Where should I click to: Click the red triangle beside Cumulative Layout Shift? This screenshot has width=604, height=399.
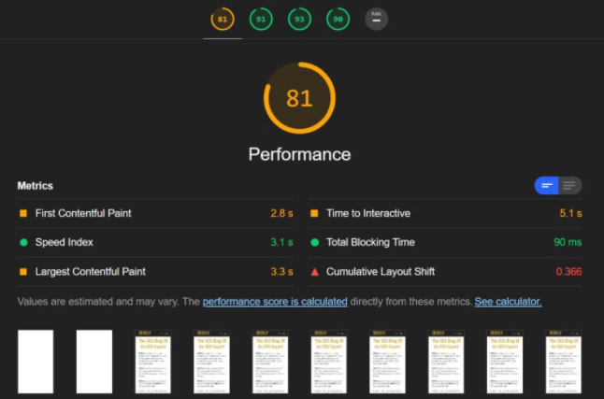click(315, 272)
